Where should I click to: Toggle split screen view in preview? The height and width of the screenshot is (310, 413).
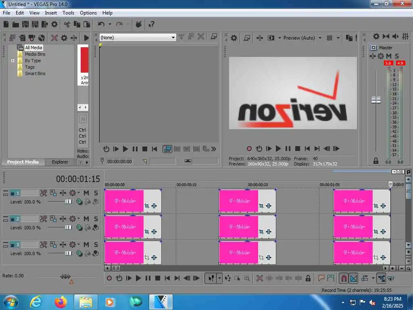pos(271,38)
